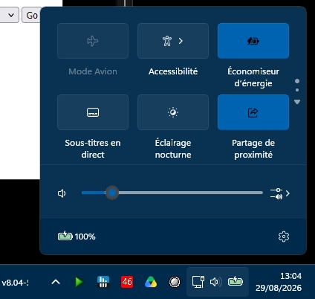This screenshot has height=299, width=315.
Task: Go to next quick settings page arrow
Action: point(297,102)
